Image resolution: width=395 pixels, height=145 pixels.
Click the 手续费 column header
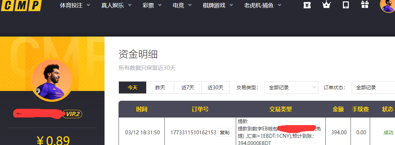point(360,109)
